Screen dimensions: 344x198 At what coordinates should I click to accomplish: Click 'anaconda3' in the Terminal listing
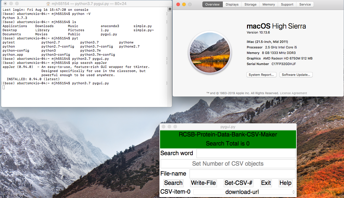110,26
